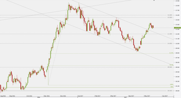
Task: Click the 112.000 horizontal line label
Action: pyautogui.click(x=170, y=34)
